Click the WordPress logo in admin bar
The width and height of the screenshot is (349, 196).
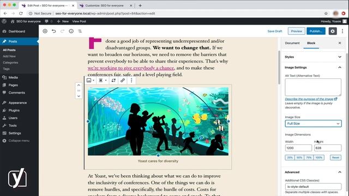4,21
